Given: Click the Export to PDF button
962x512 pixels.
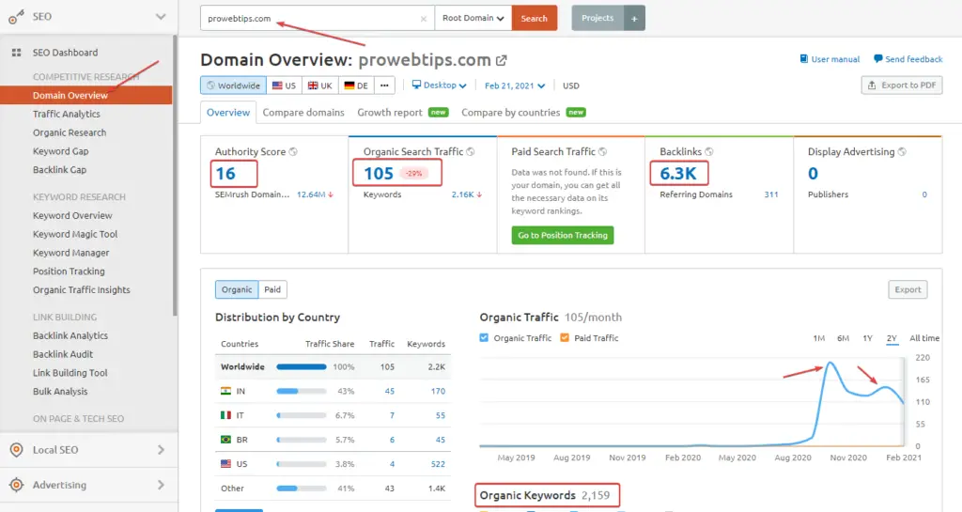Looking at the screenshot, I should coord(902,85).
